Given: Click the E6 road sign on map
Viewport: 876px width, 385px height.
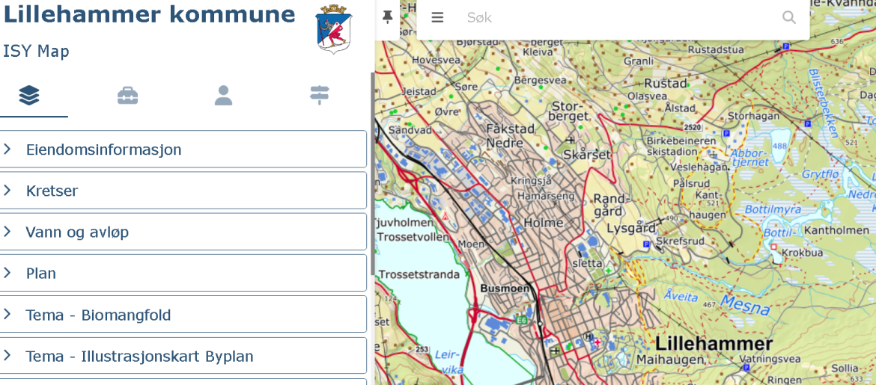Looking at the screenshot, I should click(x=523, y=320).
